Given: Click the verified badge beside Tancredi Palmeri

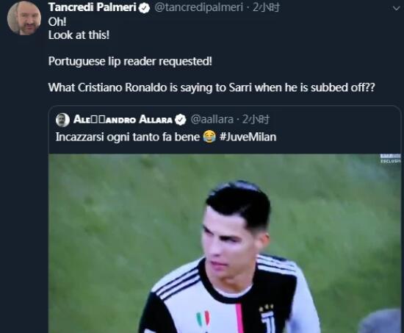Looking at the screenshot, I should pos(144,8).
